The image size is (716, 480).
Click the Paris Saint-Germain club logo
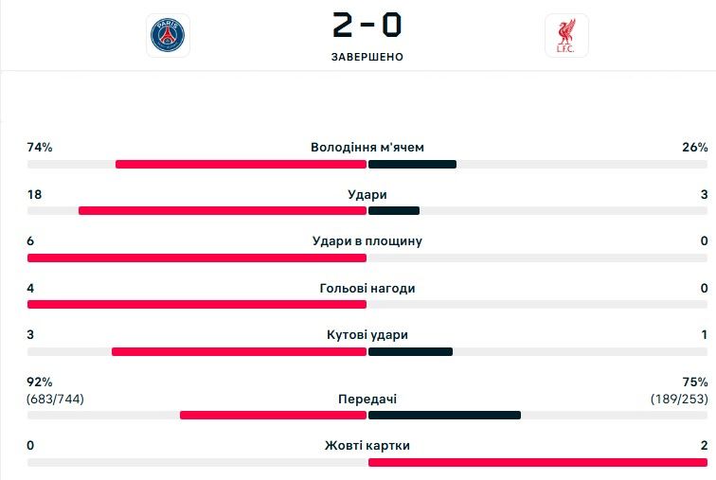(168, 36)
